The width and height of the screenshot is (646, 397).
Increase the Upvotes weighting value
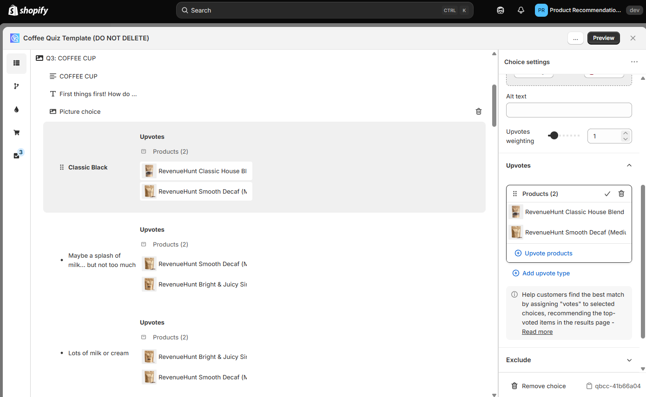[626, 133]
